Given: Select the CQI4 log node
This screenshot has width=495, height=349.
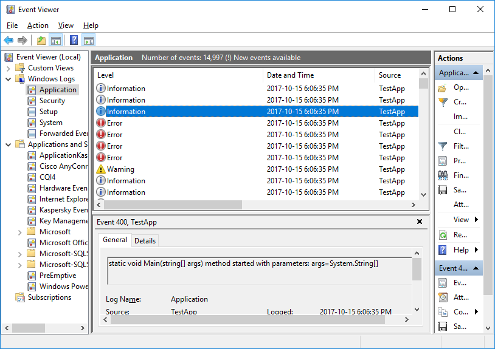Looking at the screenshot, I should click(x=47, y=177).
